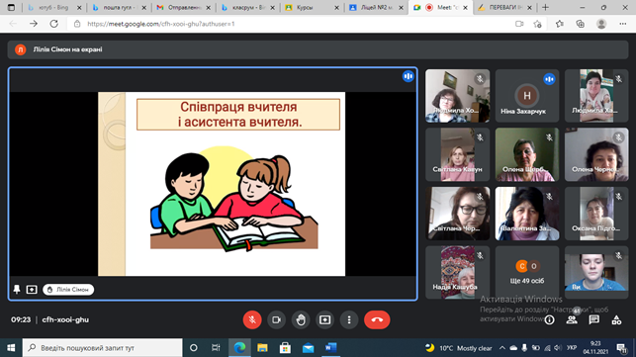The width and height of the screenshot is (636, 357).
Task: Raise hand in the meeting
Action: click(301, 319)
